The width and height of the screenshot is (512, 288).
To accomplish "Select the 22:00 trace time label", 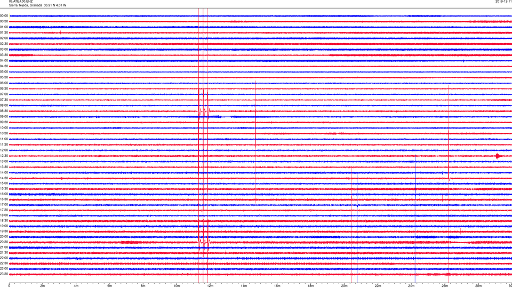I will [4, 258].
